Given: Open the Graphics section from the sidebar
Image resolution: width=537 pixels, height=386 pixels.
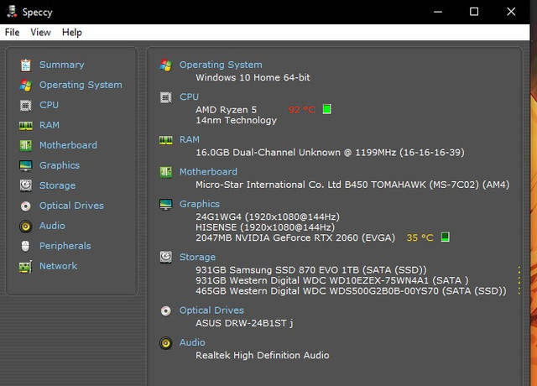Looking at the screenshot, I should [x=60, y=165].
